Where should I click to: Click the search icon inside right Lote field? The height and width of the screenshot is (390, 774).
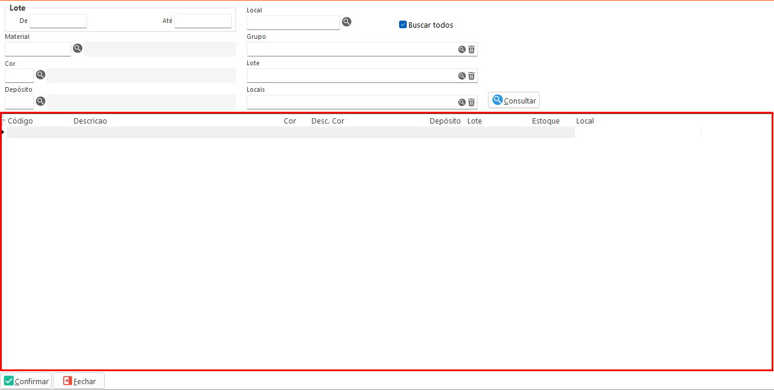(462, 76)
